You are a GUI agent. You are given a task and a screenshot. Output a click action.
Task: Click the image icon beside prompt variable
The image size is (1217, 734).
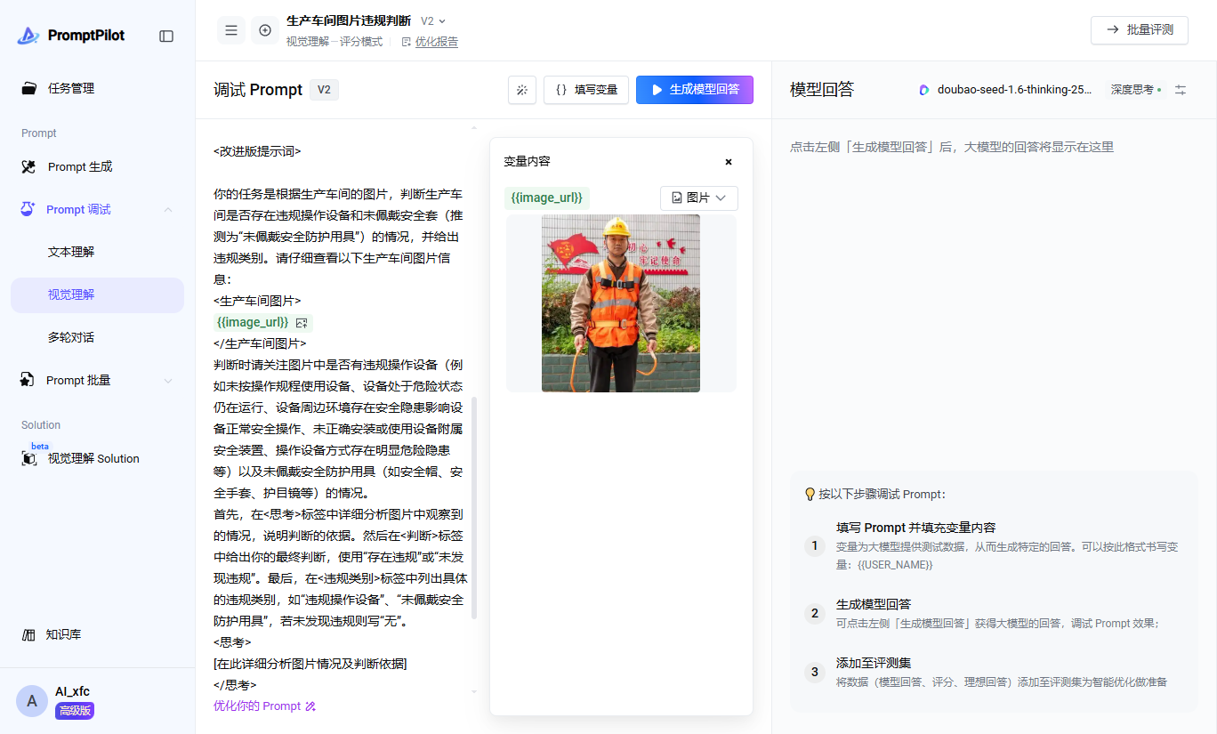pos(302,322)
